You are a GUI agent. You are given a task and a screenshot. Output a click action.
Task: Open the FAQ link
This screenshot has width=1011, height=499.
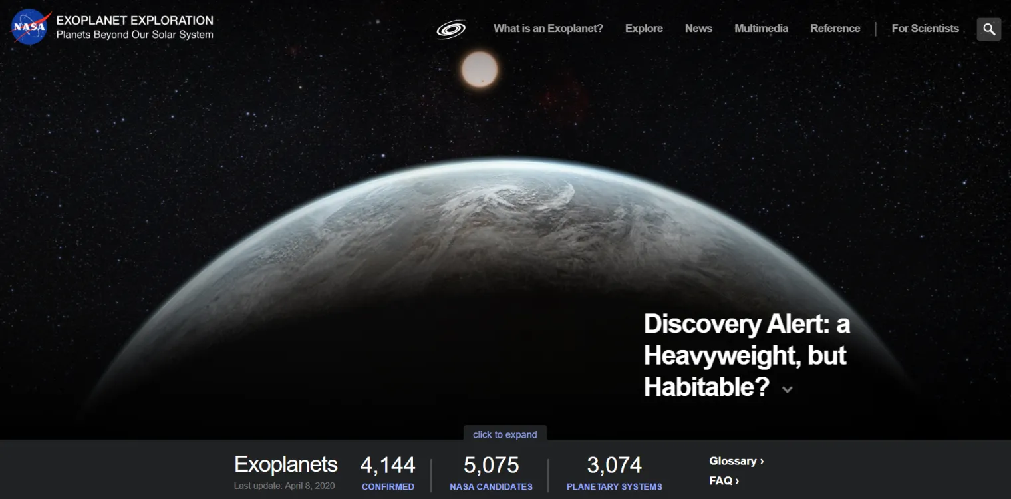724,480
